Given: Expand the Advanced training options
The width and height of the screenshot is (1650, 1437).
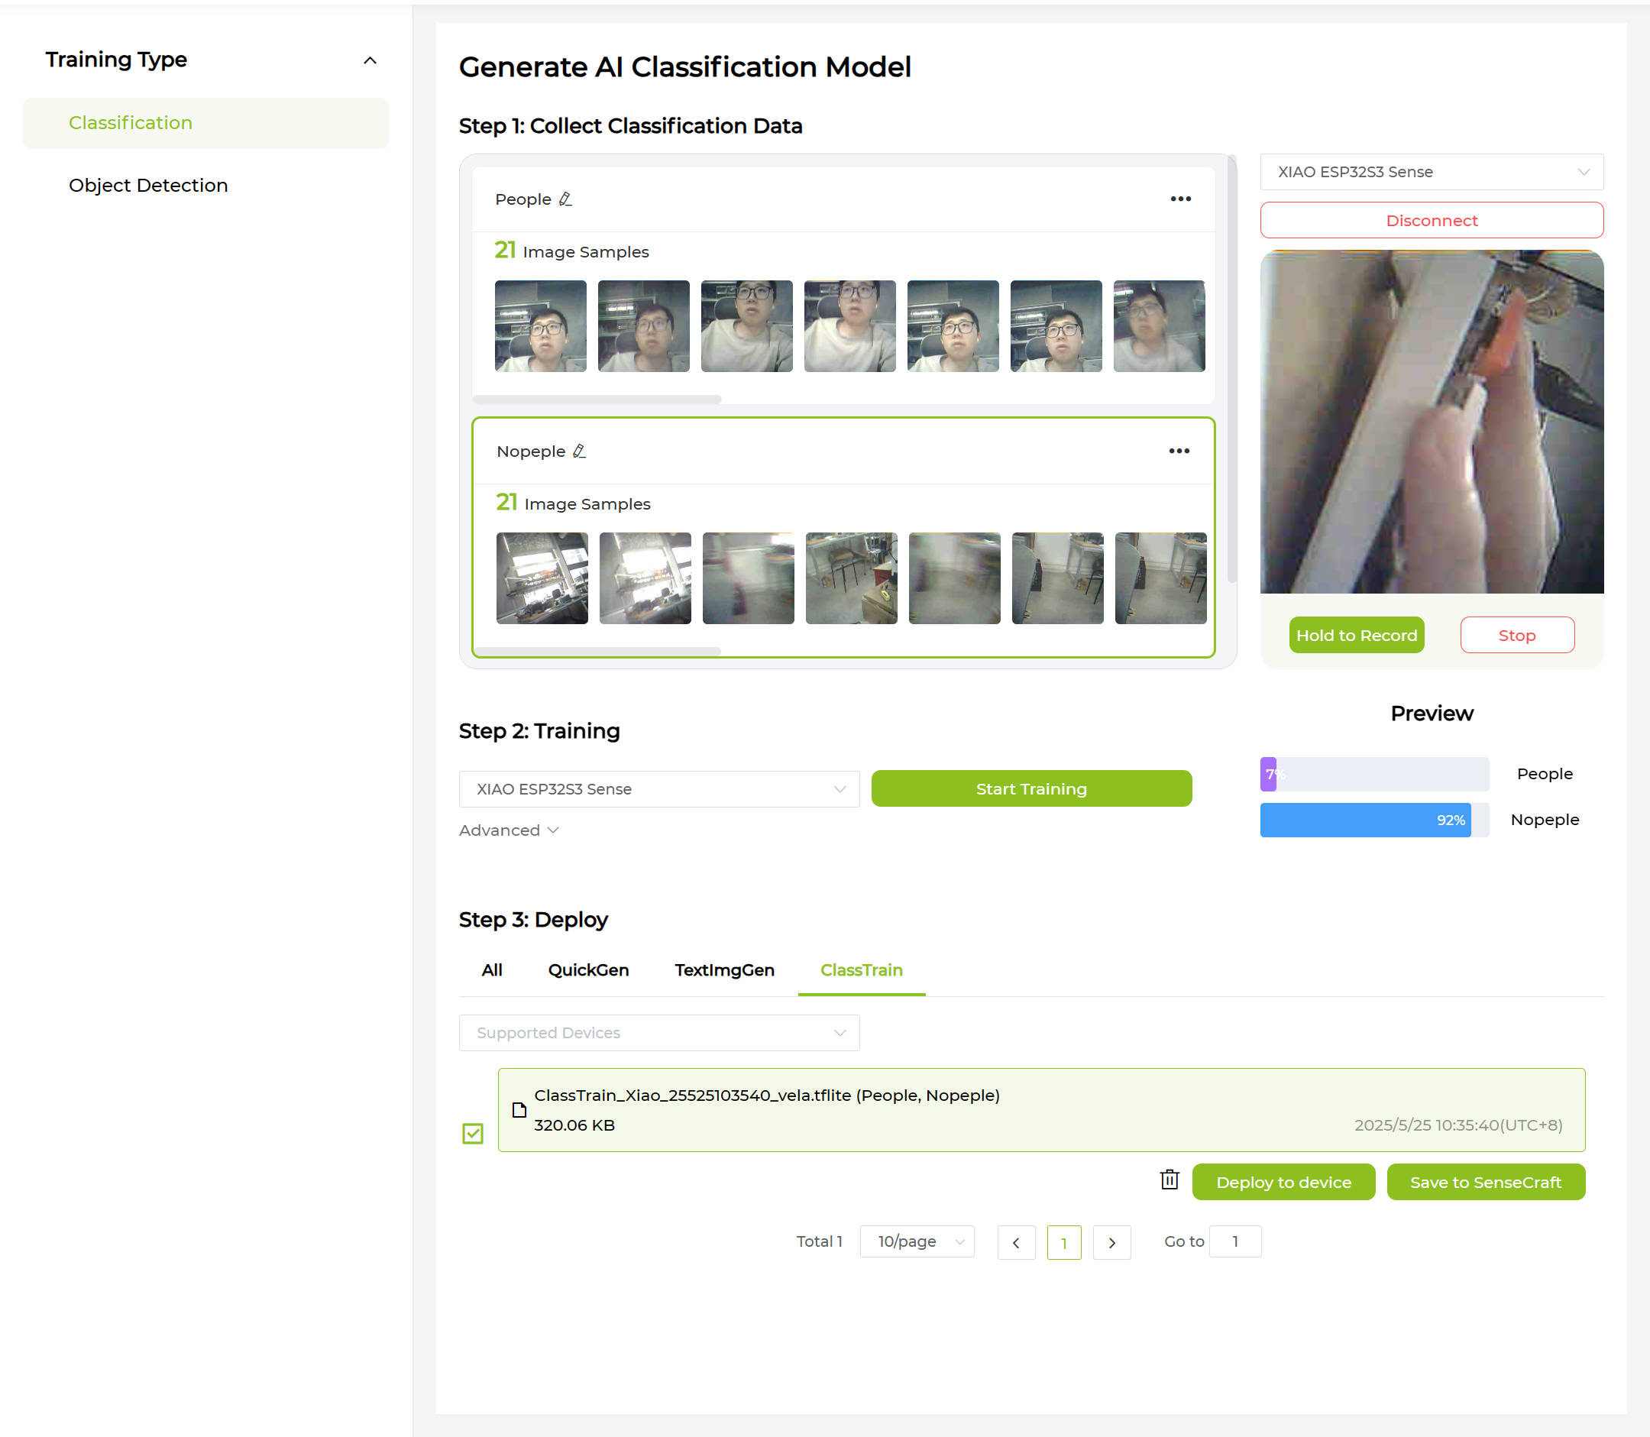Looking at the screenshot, I should pos(508,830).
